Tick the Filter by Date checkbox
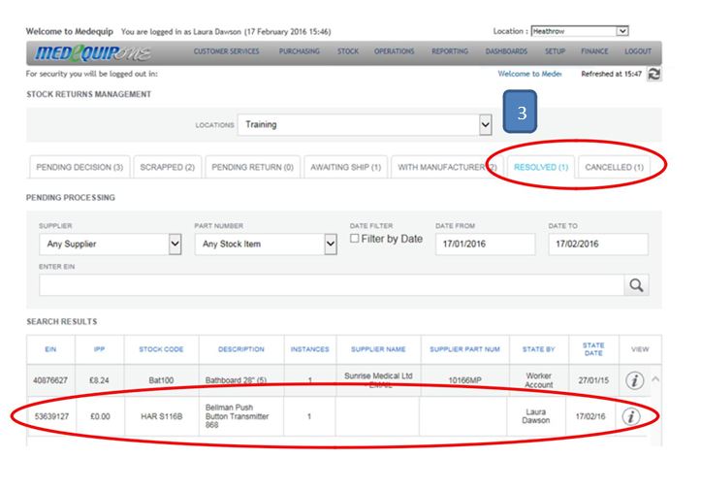The height and width of the screenshot is (491, 701). 355,239
